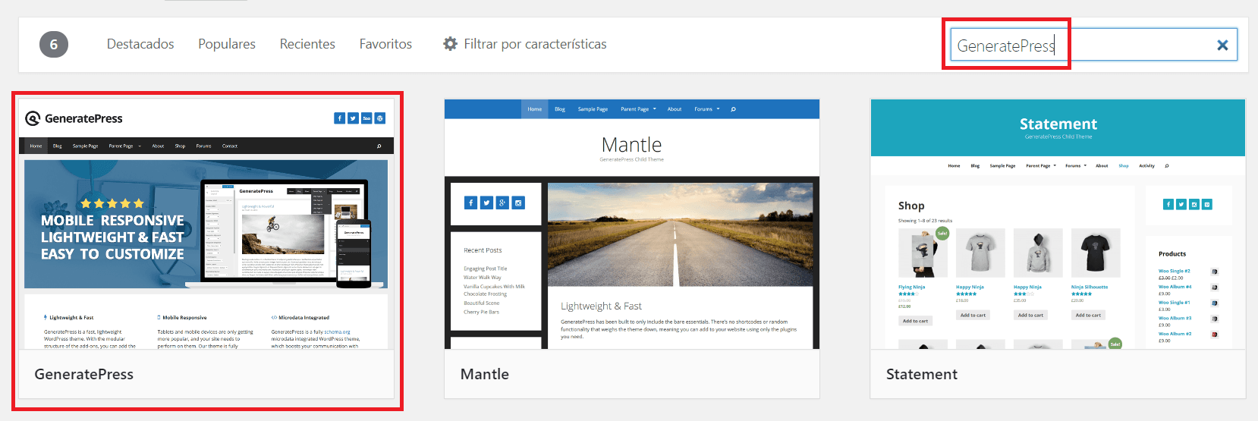Click Add to cart under Flying Ninja

[915, 321]
